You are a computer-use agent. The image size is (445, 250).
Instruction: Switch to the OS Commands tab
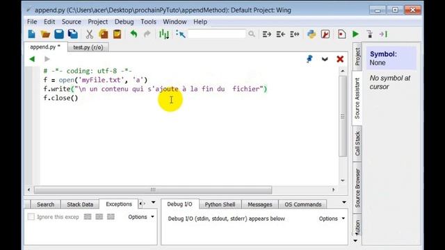click(x=303, y=204)
